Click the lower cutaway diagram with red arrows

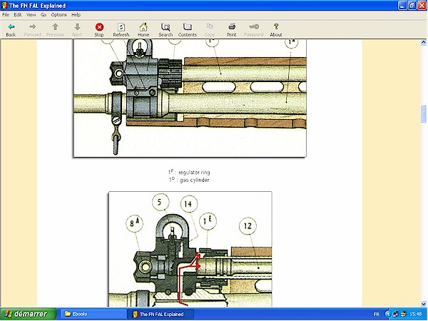click(x=190, y=249)
